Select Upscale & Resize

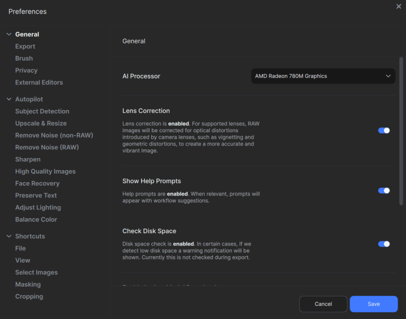click(x=41, y=123)
